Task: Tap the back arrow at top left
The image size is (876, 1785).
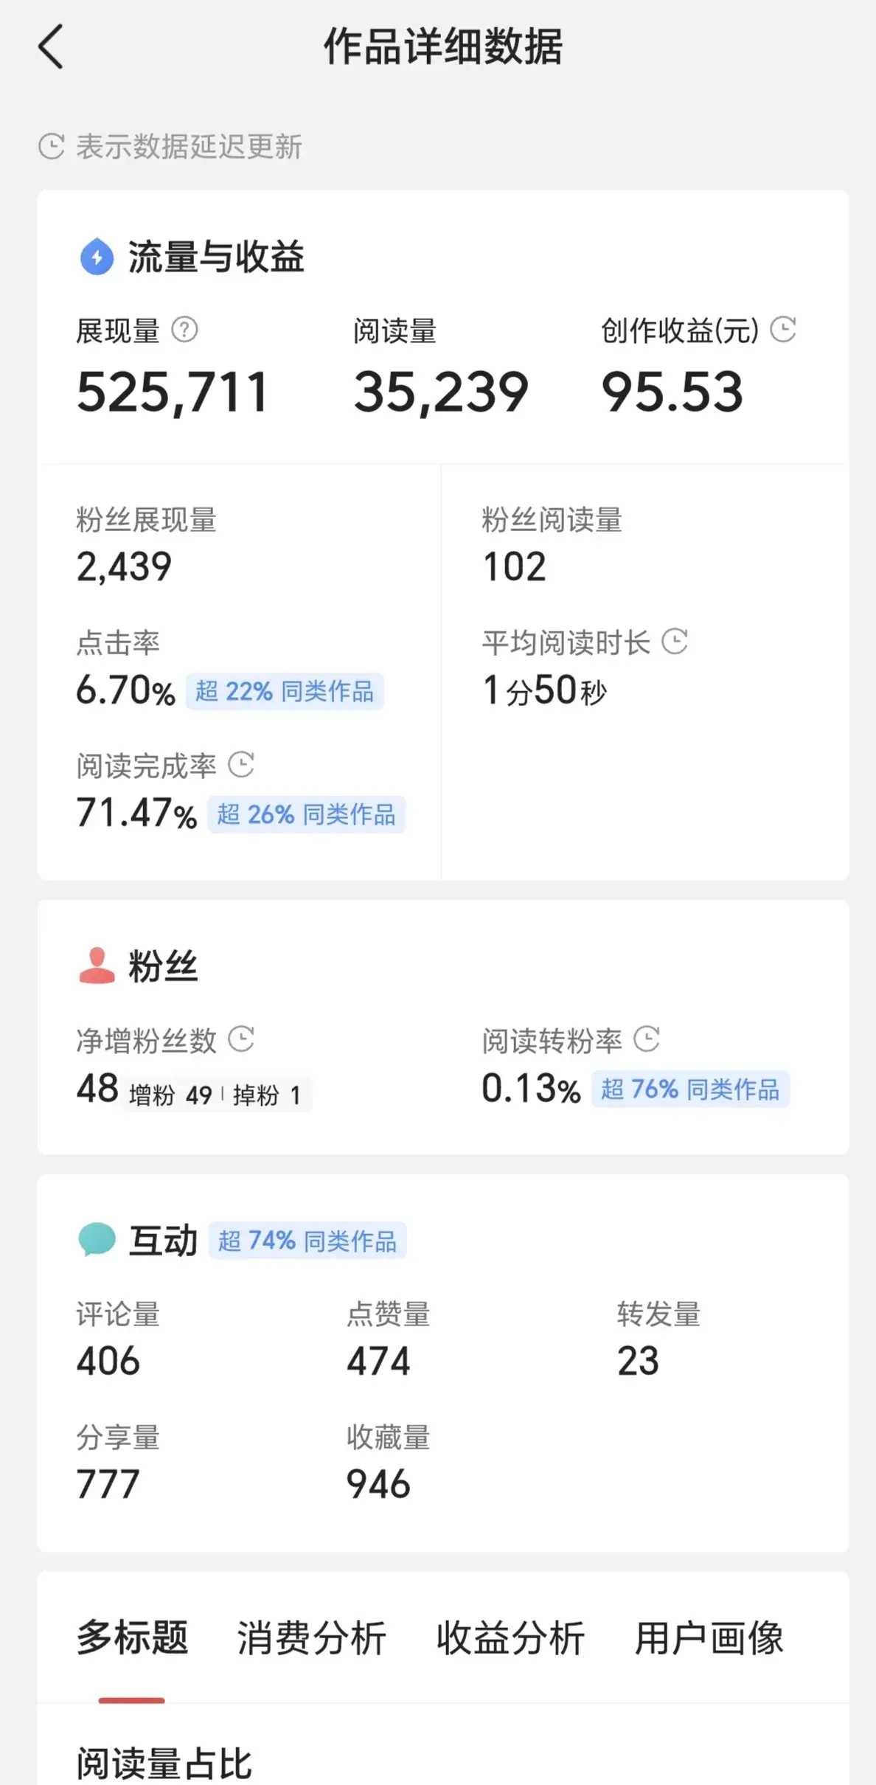Action: tap(51, 46)
